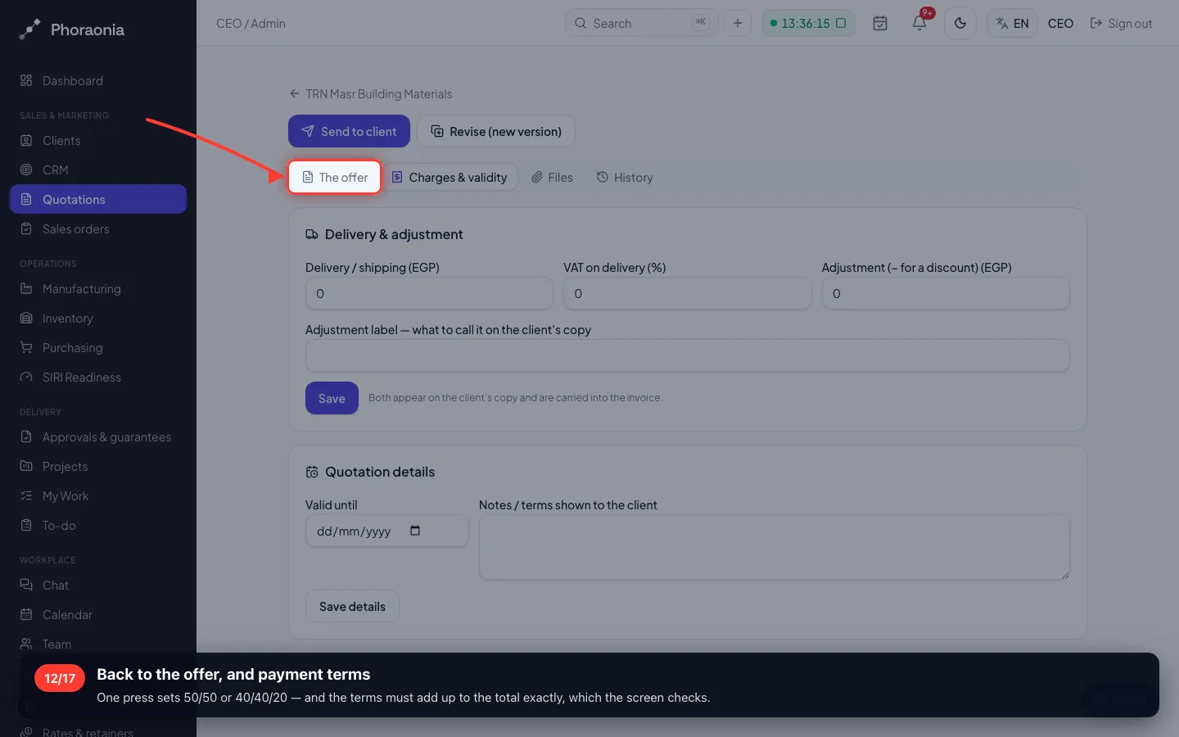
Task: Open notifications bell
Action: point(919,23)
